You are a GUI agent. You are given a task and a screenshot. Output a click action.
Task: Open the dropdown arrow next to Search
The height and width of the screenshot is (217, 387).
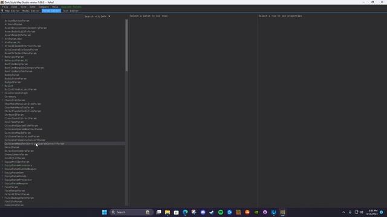click(x=109, y=16)
